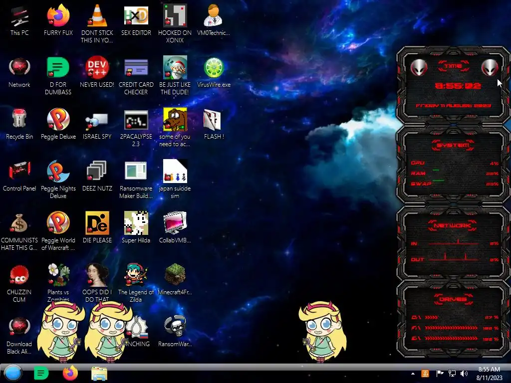Click the TIME header on the widget

(x=453, y=66)
